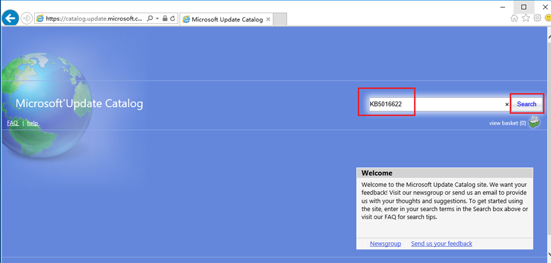
Task: Open the view basket (0) link
Action: click(x=507, y=123)
